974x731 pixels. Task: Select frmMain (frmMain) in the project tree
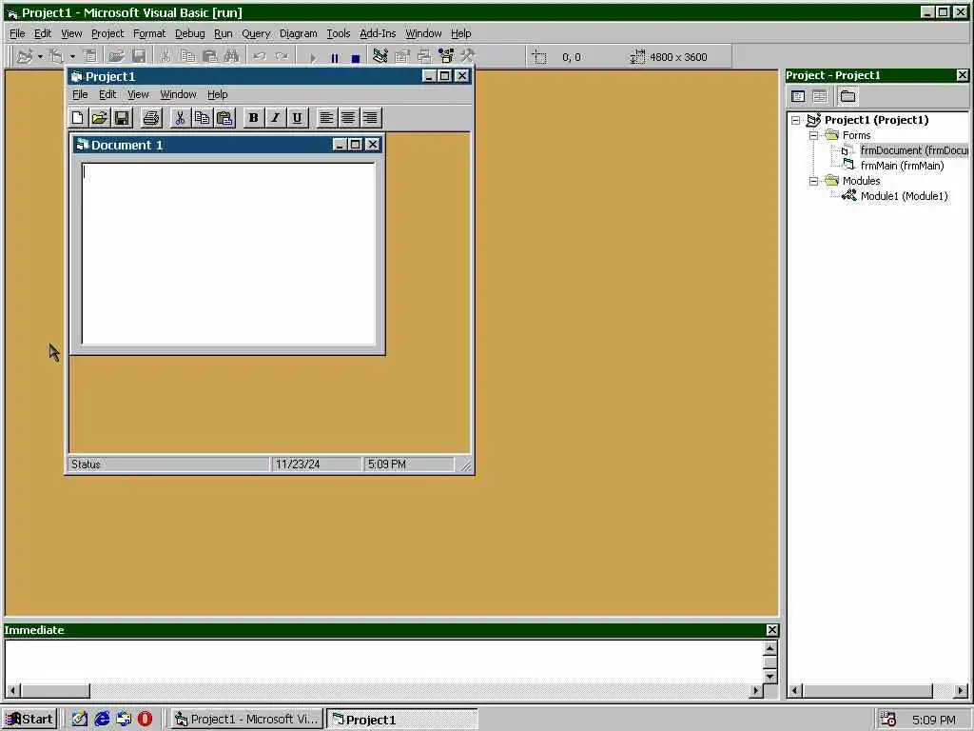(x=902, y=166)
